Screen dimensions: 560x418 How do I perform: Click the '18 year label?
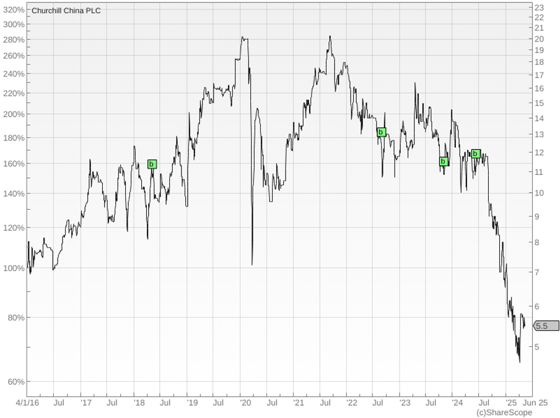(x=139, y=403)
